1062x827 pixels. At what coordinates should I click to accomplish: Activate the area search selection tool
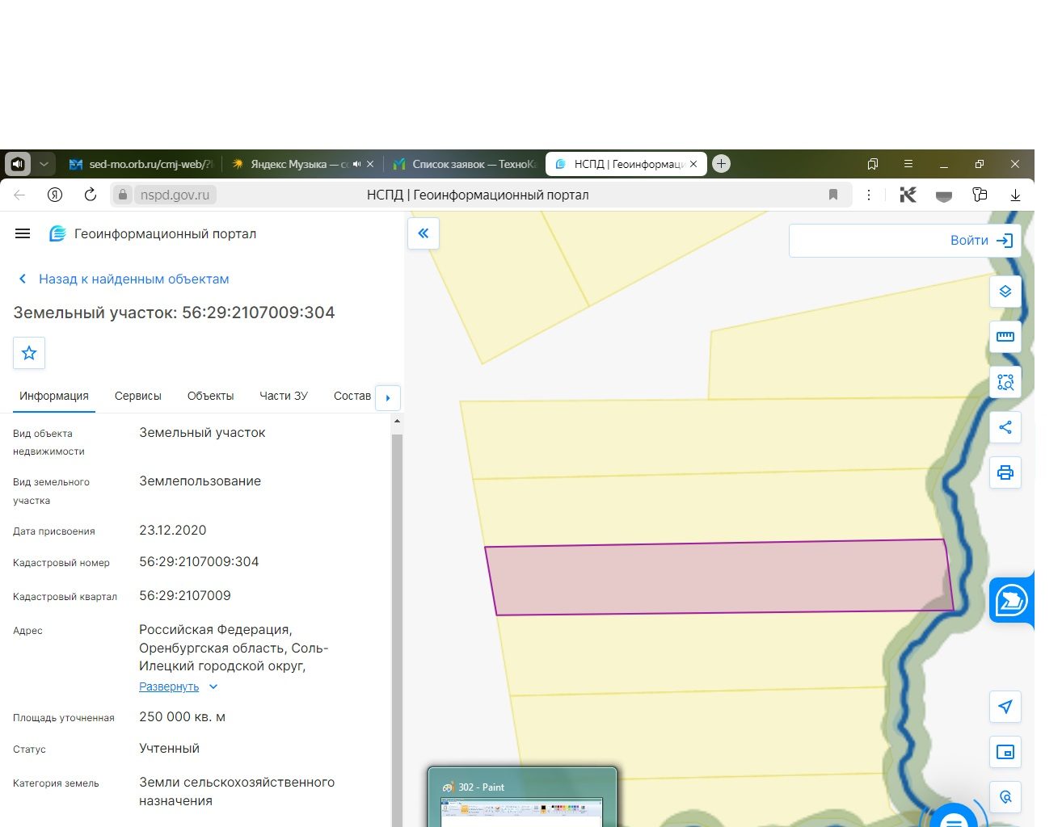pos(1005,382)
